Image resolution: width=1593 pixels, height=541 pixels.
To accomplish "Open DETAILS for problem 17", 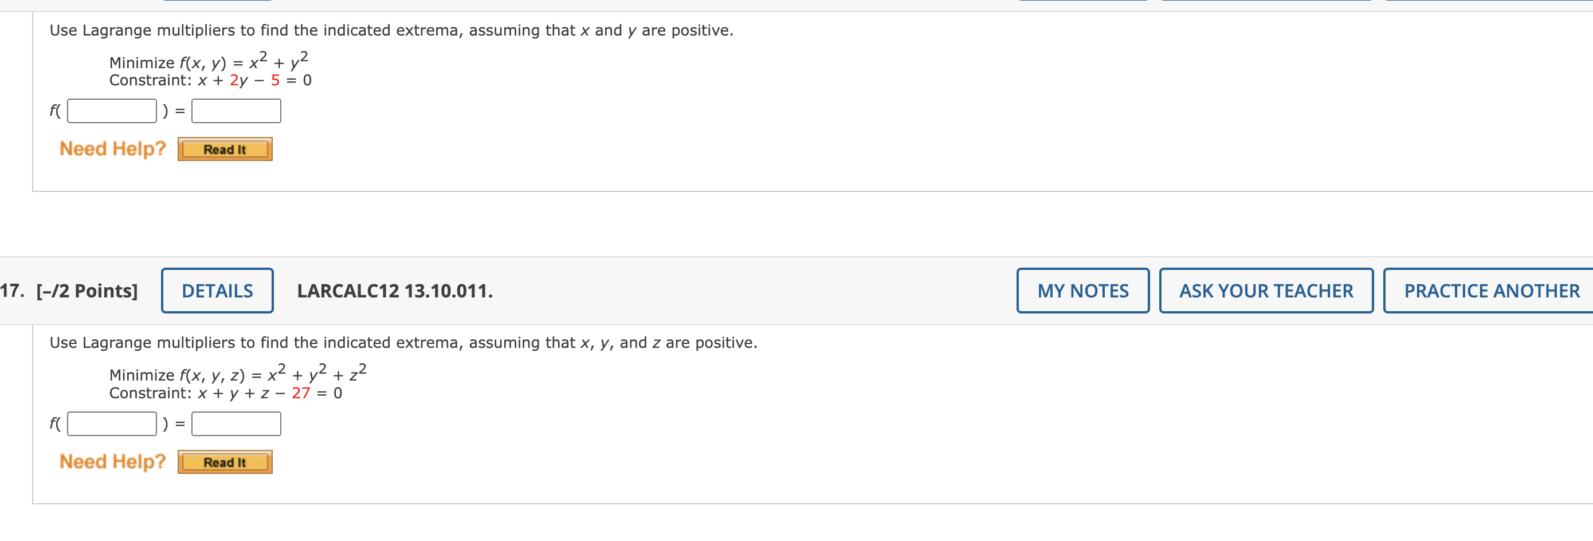I will click(x=217, y=290).
